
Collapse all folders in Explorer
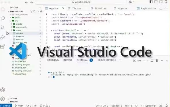[x=41, y=11]
